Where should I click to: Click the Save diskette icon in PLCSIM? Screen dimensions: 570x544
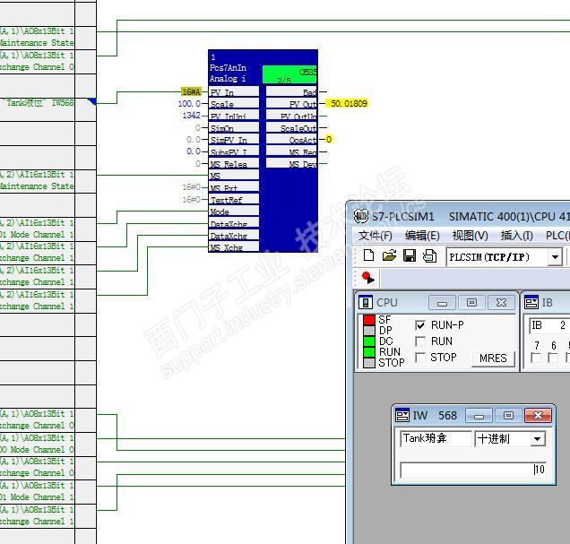(410, 255)
